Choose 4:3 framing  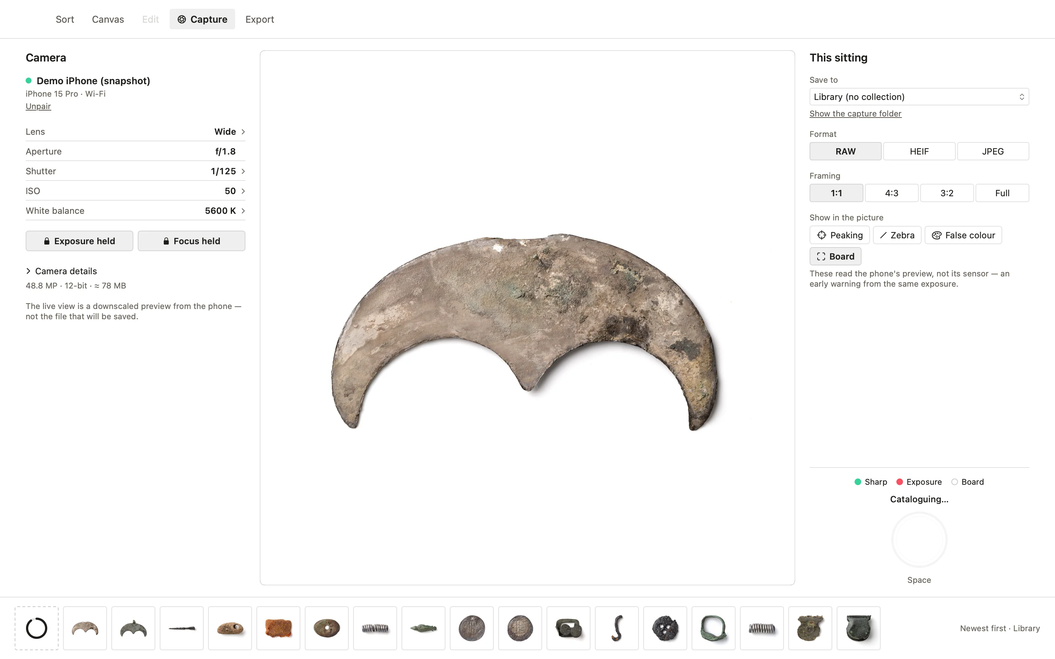tap(892, 193)
